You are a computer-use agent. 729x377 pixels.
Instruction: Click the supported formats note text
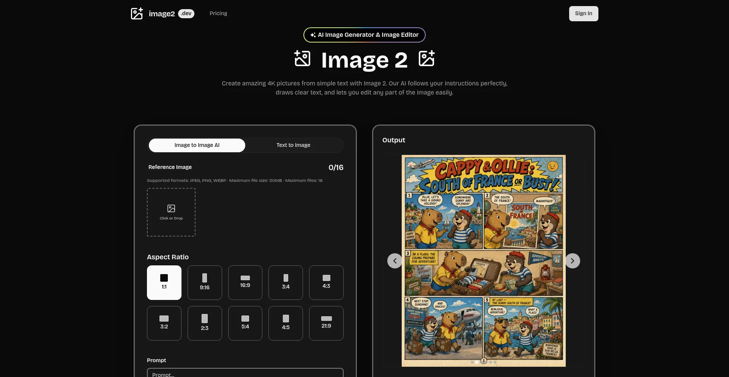[x=235, y=180]
